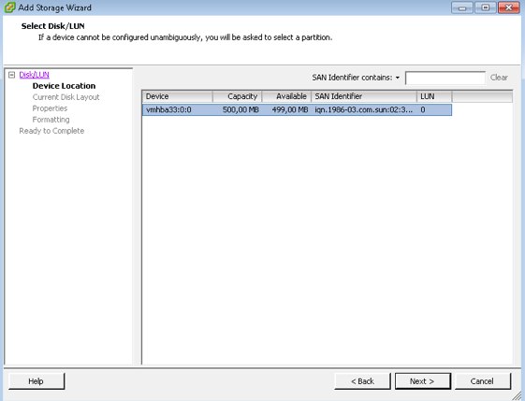The image size is (525, 401).
Task: Open the Disk/LUN wizard step link
Action: point(34,75)
